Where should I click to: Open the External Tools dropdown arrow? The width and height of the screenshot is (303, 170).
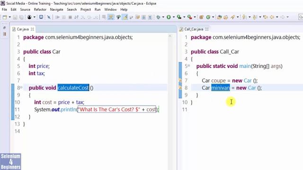click(x=195, y=17)
